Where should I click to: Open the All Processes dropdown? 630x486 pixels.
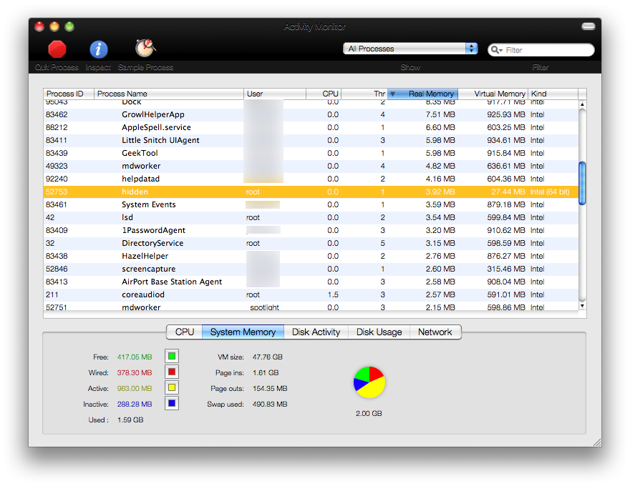tap(410, 49)
